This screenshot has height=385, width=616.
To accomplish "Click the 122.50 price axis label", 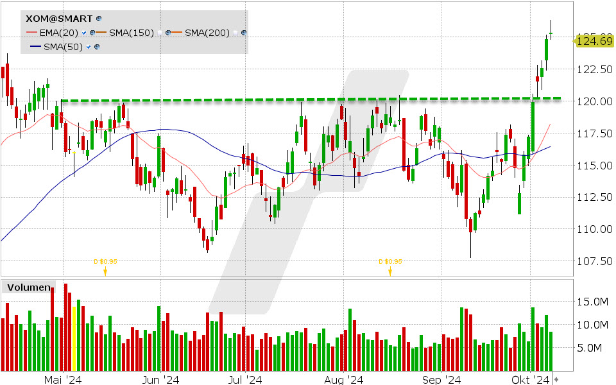I will click(x=594, y=69).
